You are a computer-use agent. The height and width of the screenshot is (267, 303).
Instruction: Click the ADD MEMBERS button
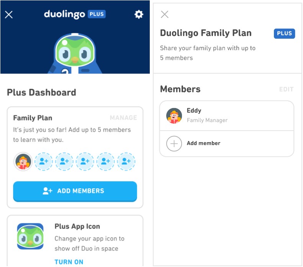click(75, 191)
